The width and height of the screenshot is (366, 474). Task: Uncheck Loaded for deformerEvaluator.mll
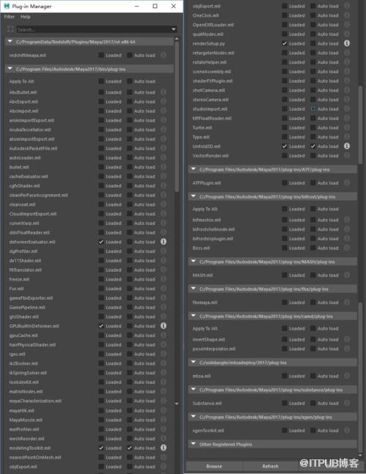click(101, 242)
